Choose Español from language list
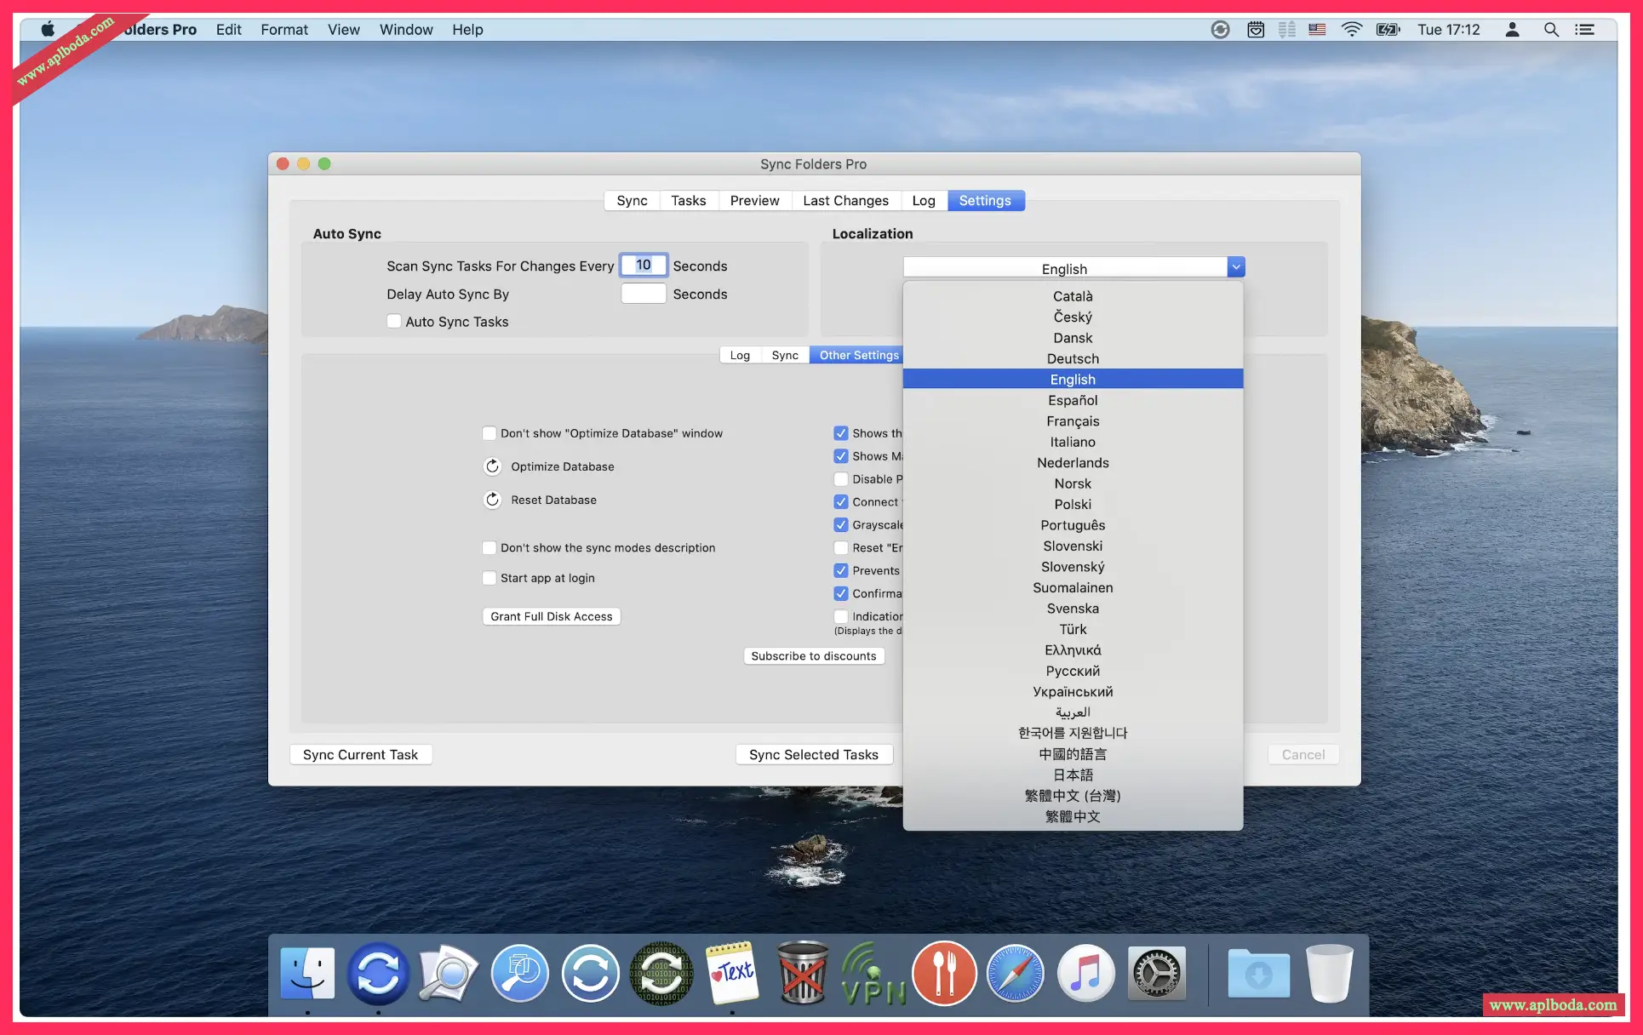The image size is (1643, 1035). (x=1073, y=401)
